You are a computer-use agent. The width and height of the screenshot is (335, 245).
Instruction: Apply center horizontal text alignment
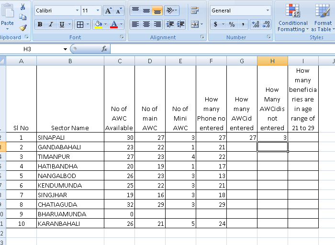pyautogui.click(x=146, y=24)
